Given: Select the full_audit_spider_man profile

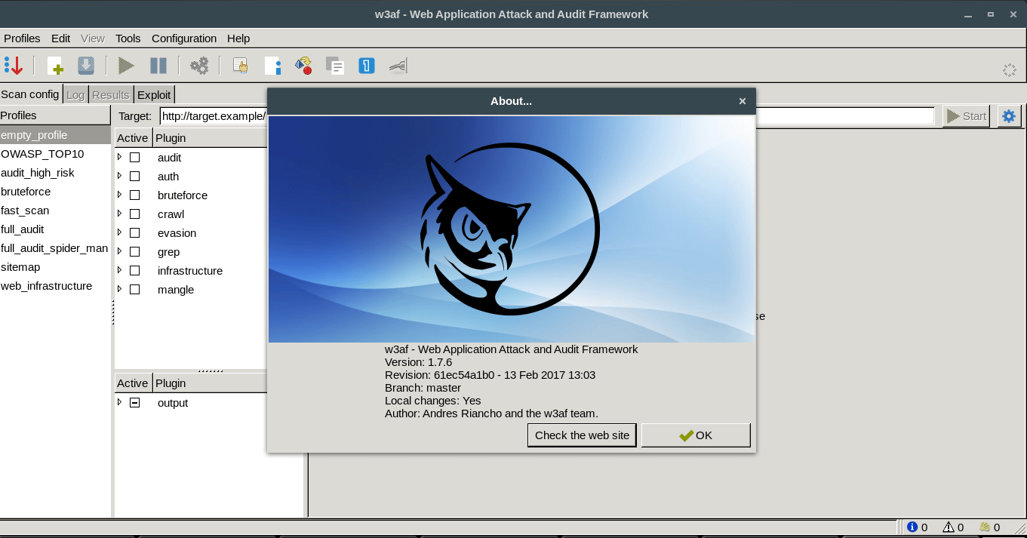Looking at the screenshot, I should [x=55, y=248].
